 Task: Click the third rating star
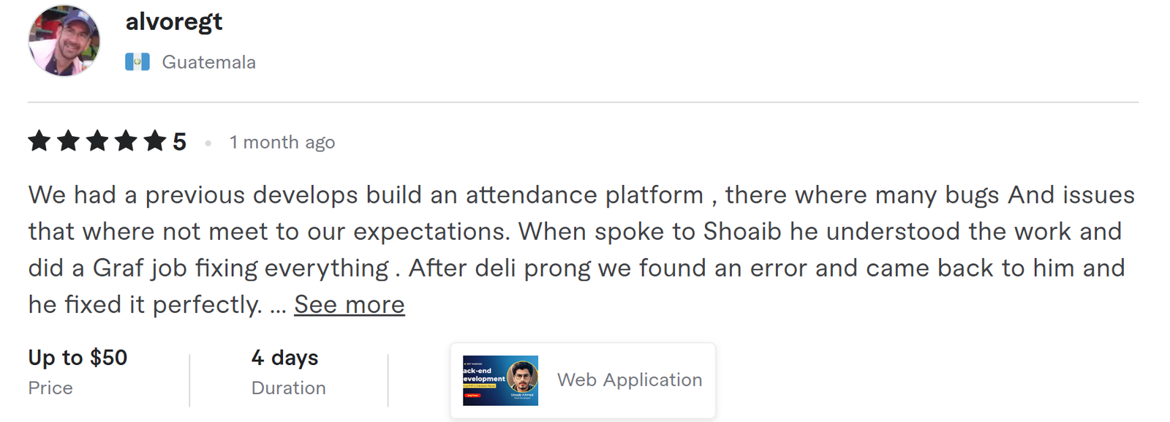pos(97,140)
